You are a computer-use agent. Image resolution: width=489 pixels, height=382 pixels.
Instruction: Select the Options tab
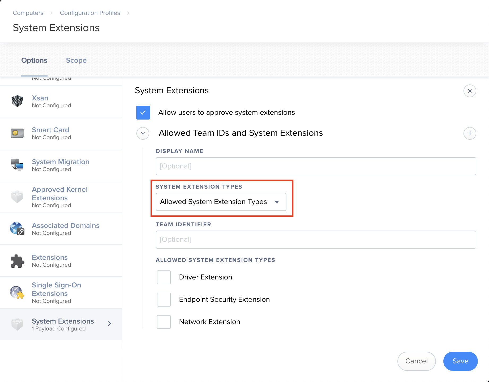(x=34, y=61)
